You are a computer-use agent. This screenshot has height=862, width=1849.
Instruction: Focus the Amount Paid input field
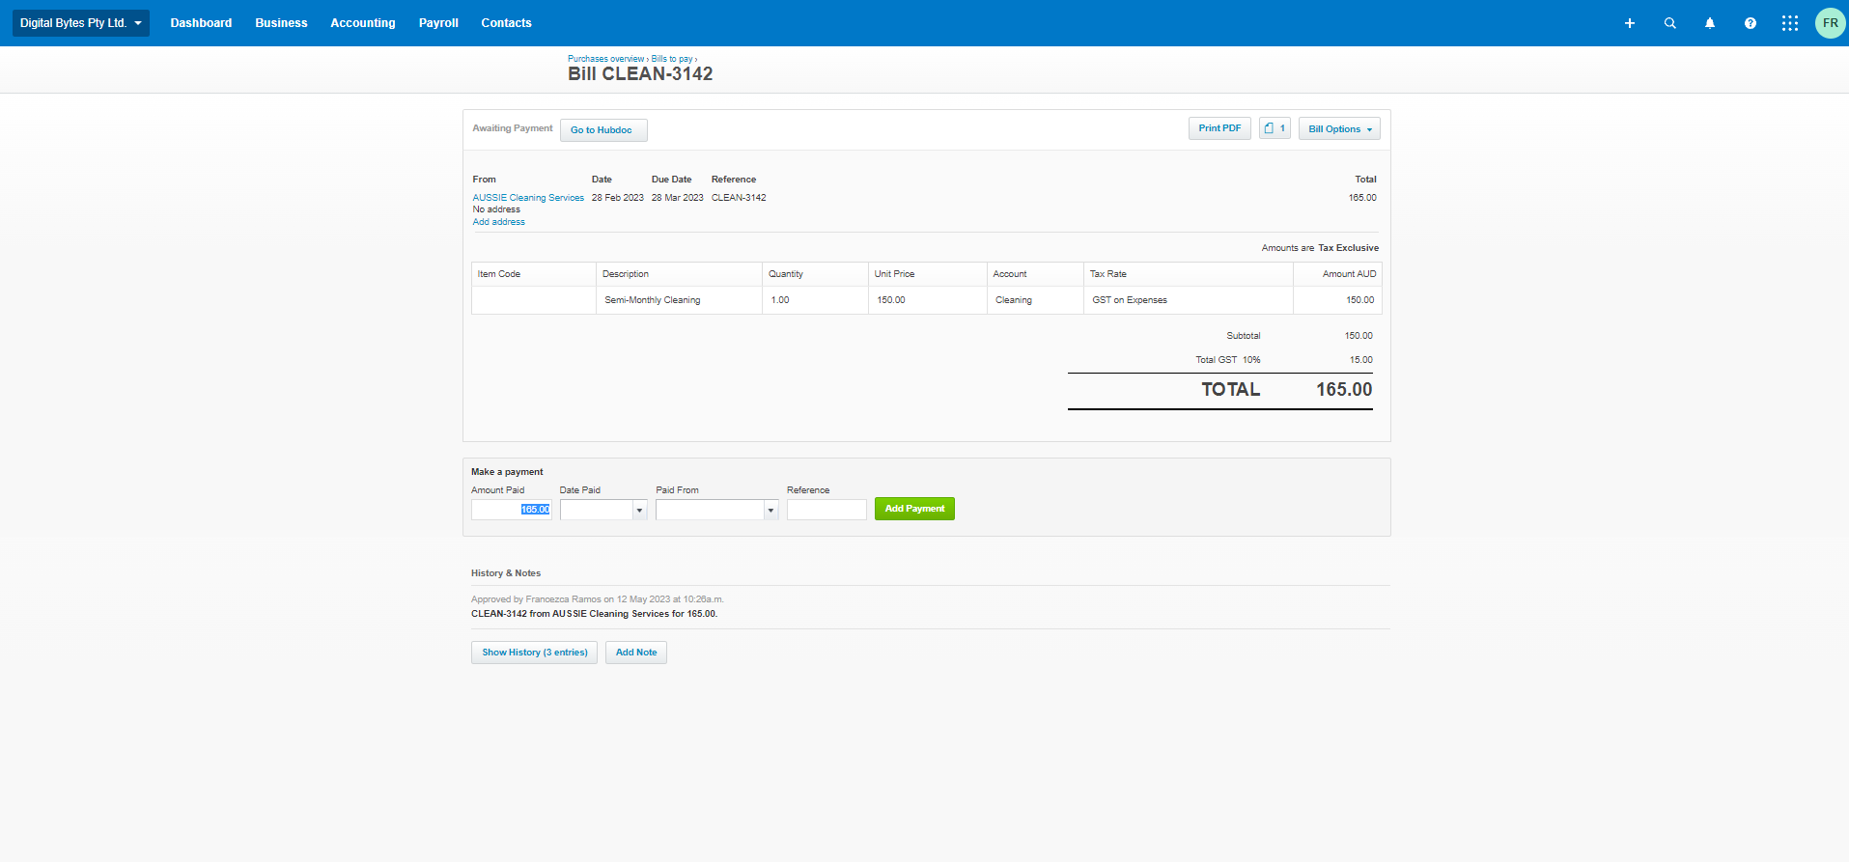(511, 510)
